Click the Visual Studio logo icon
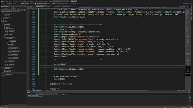Image resolution: width=193 pixels, height=108 pixels. click(x=2, y=1)
